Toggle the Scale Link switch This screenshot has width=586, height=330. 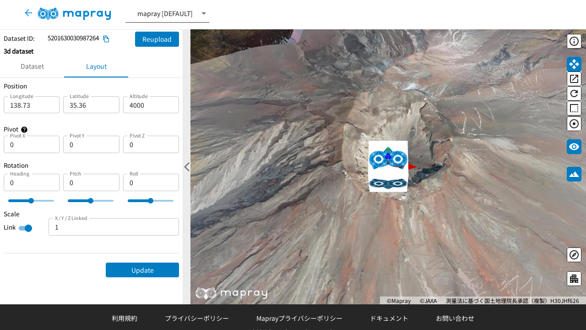(x=26, y=228)
